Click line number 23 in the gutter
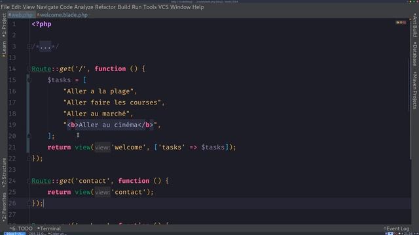419x235 pixels. click(x=12, y=170)
